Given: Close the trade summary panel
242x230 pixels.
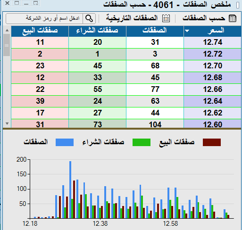Looking at the screenshot, I should click(7, 3).
